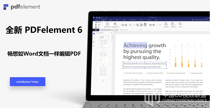Zoom out with the minus circle
210x108 pixels.
pyautogui.click(x=123, y=25)
